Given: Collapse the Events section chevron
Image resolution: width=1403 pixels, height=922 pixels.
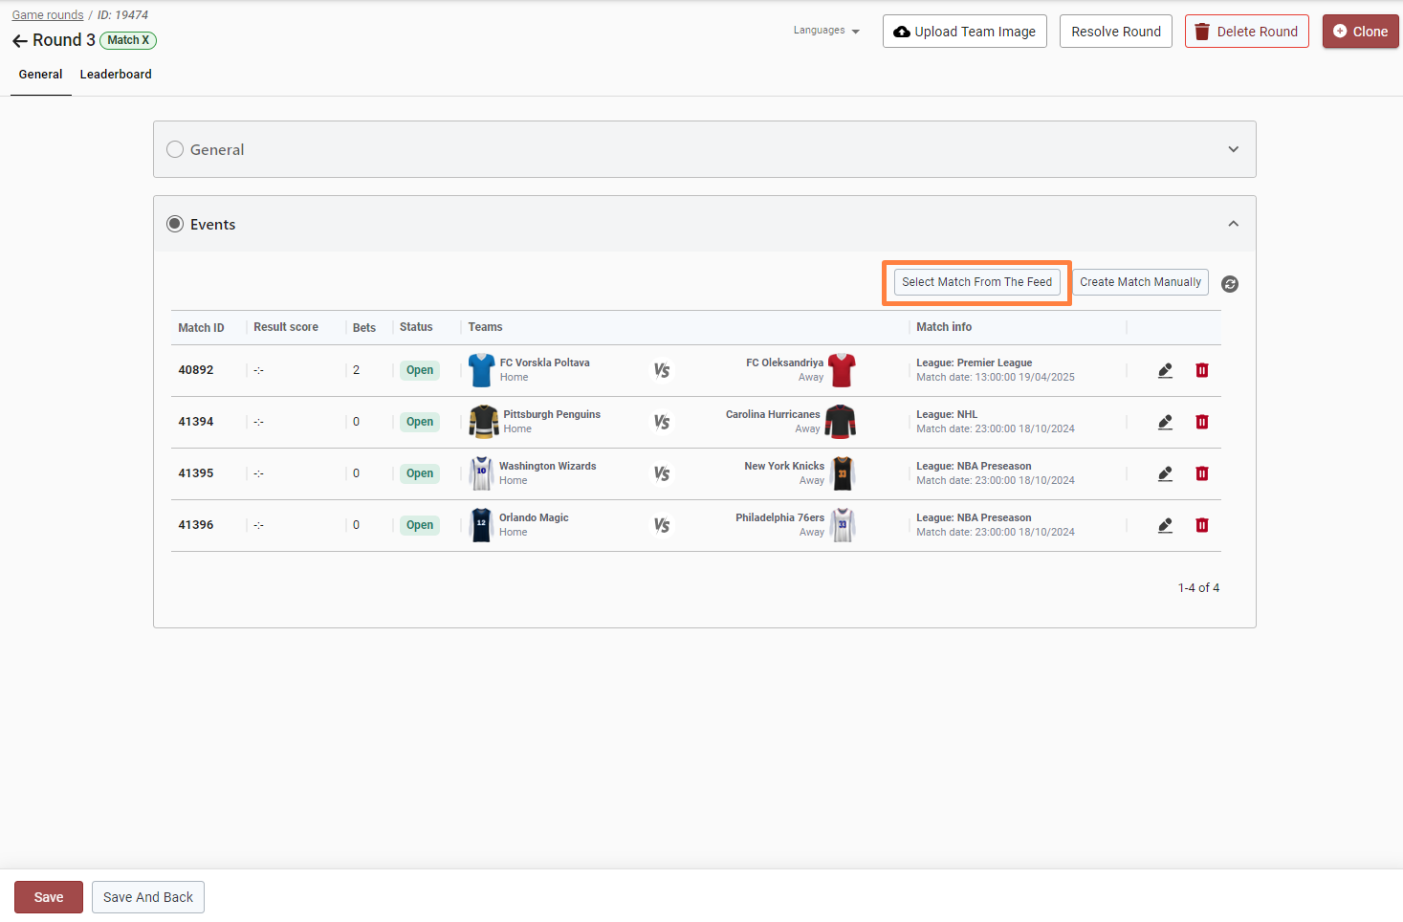Looking at the screenshot, I should (1233, 224).
